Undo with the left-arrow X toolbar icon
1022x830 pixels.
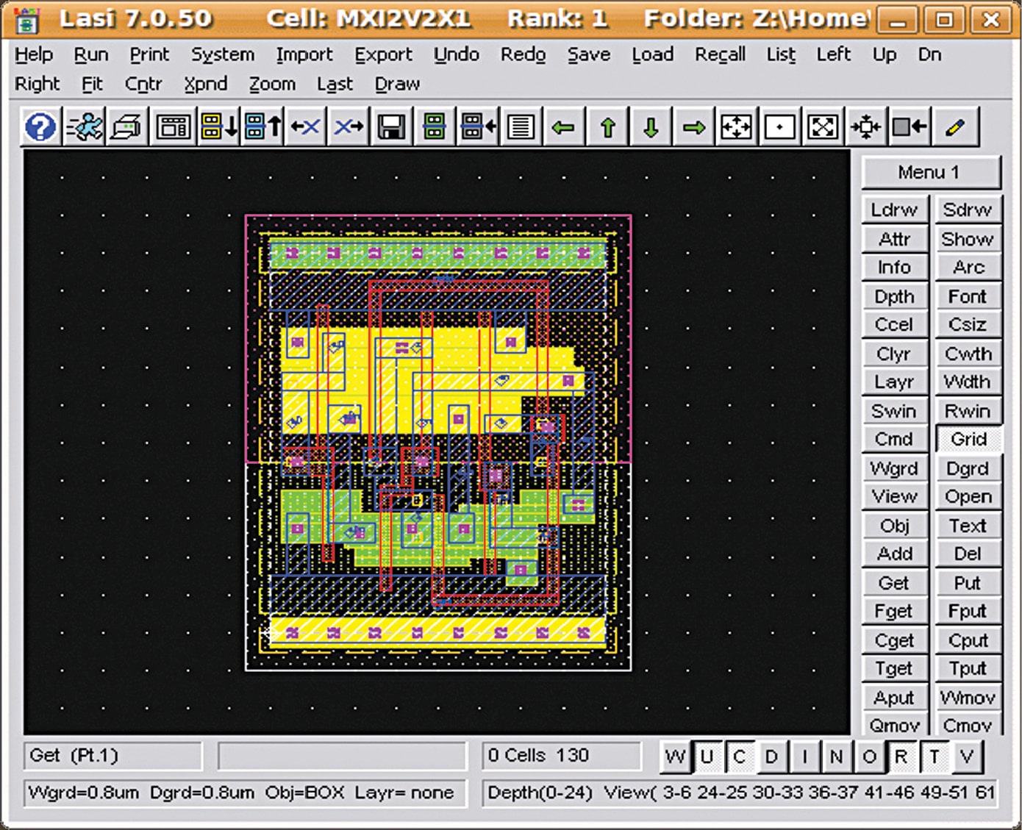point(305,126)
